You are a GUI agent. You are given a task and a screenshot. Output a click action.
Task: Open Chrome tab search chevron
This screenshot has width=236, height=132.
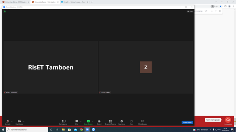tap(216, 2)
